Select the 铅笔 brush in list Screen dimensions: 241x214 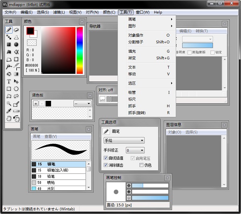tap(58, 176)
